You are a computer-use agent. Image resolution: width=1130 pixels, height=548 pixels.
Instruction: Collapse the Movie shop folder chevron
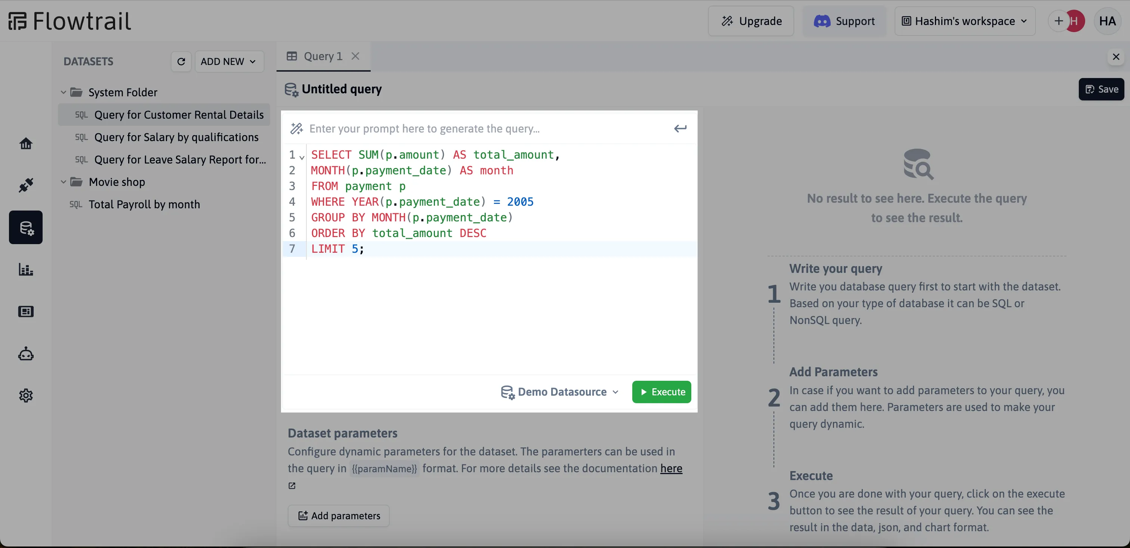(x=63, y=181)
